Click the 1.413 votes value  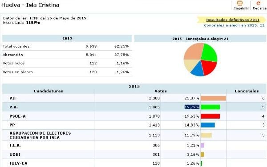click(154, 125)
